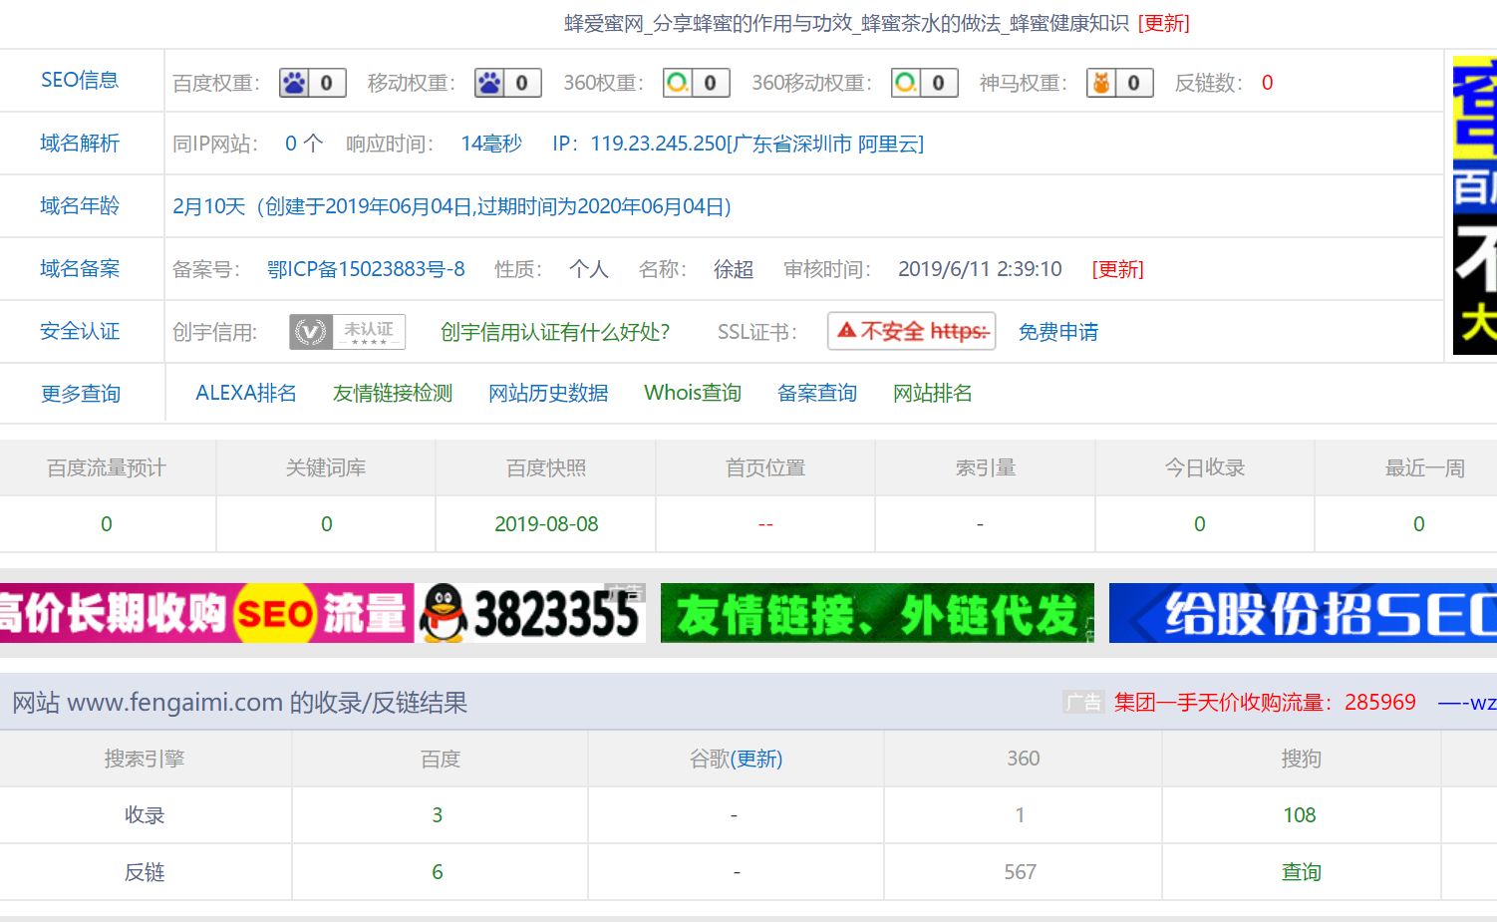Click 更新 next to the page title
The width and height of the screenshot is (1497, 922).
pos(1163,23)
